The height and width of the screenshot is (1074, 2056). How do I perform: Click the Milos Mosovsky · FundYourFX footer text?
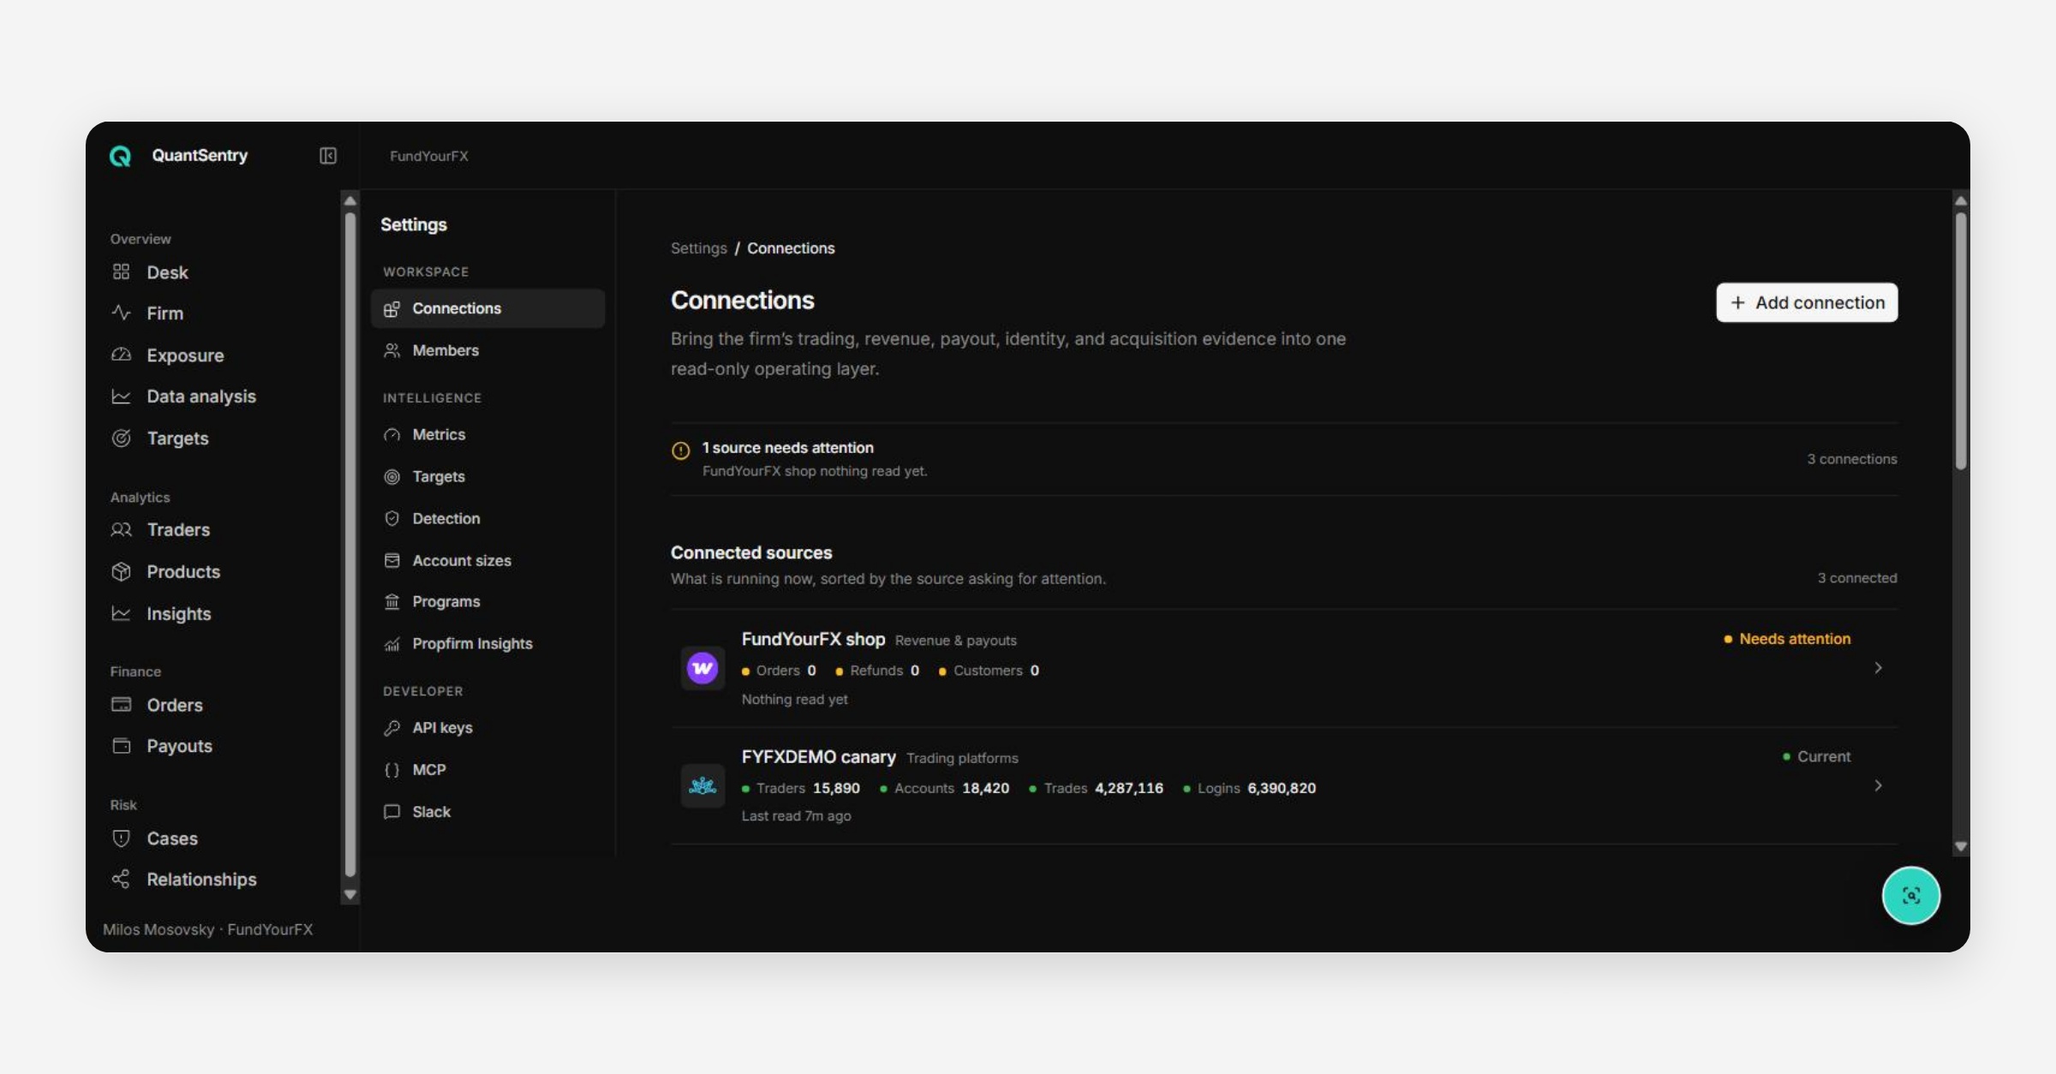(208, 930)
